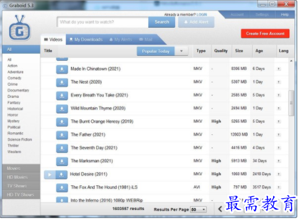Open the TV Shows category
The image size is (301, 223).
(21, 186)
